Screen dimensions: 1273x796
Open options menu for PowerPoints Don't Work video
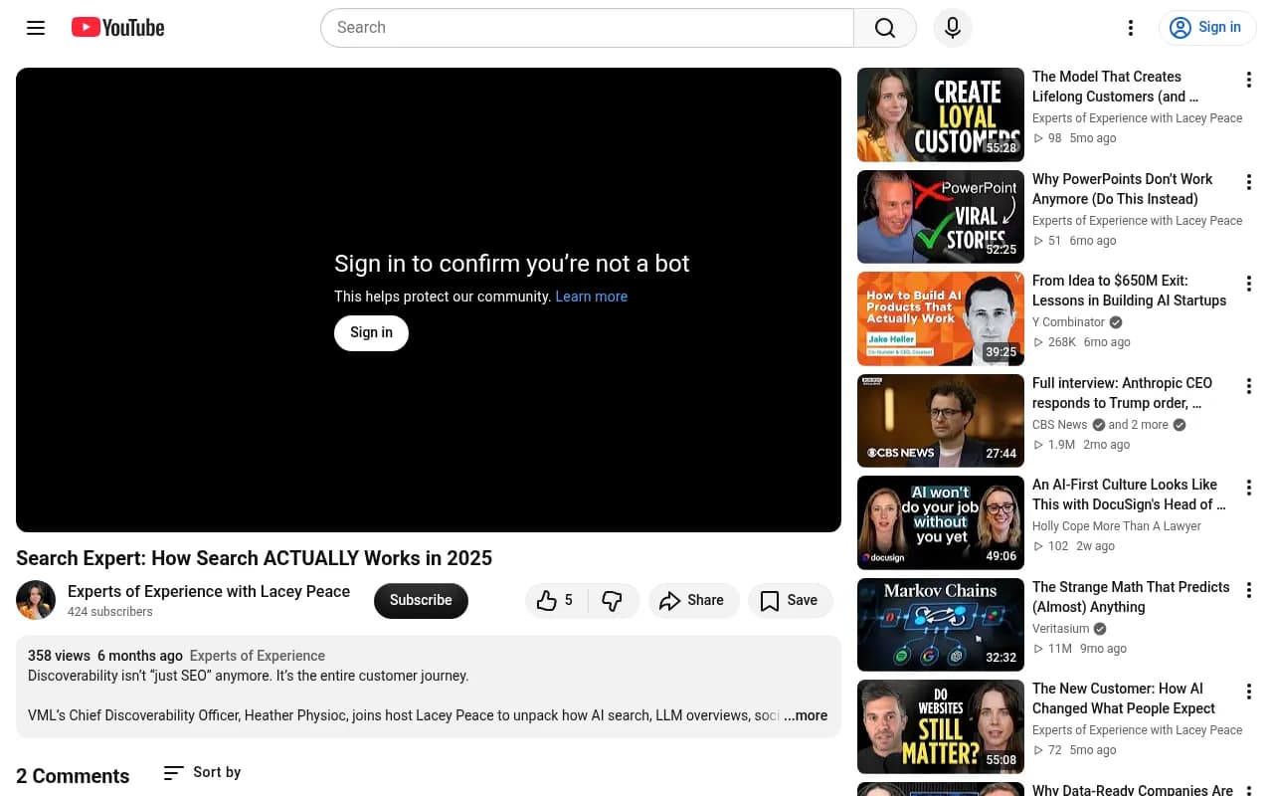[x=1248, y=182]
